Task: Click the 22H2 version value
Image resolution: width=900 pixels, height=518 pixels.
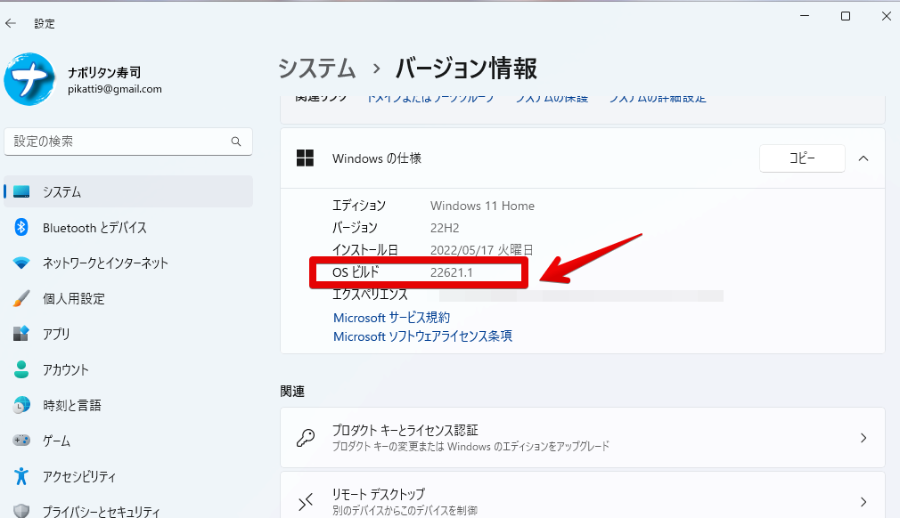Action: [x=445, y=228]
